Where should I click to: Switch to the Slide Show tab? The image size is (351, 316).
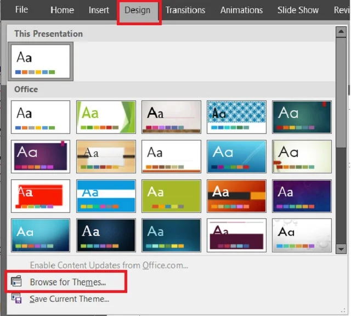click(298, 10)
